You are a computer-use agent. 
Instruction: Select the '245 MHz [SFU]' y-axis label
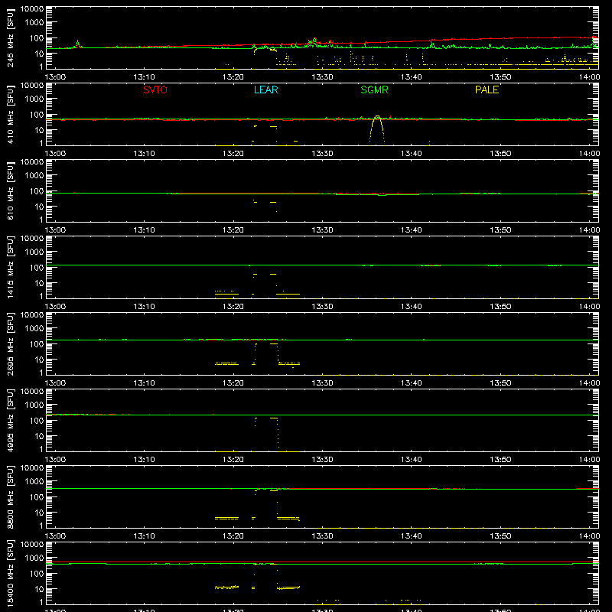coord(11,37)
